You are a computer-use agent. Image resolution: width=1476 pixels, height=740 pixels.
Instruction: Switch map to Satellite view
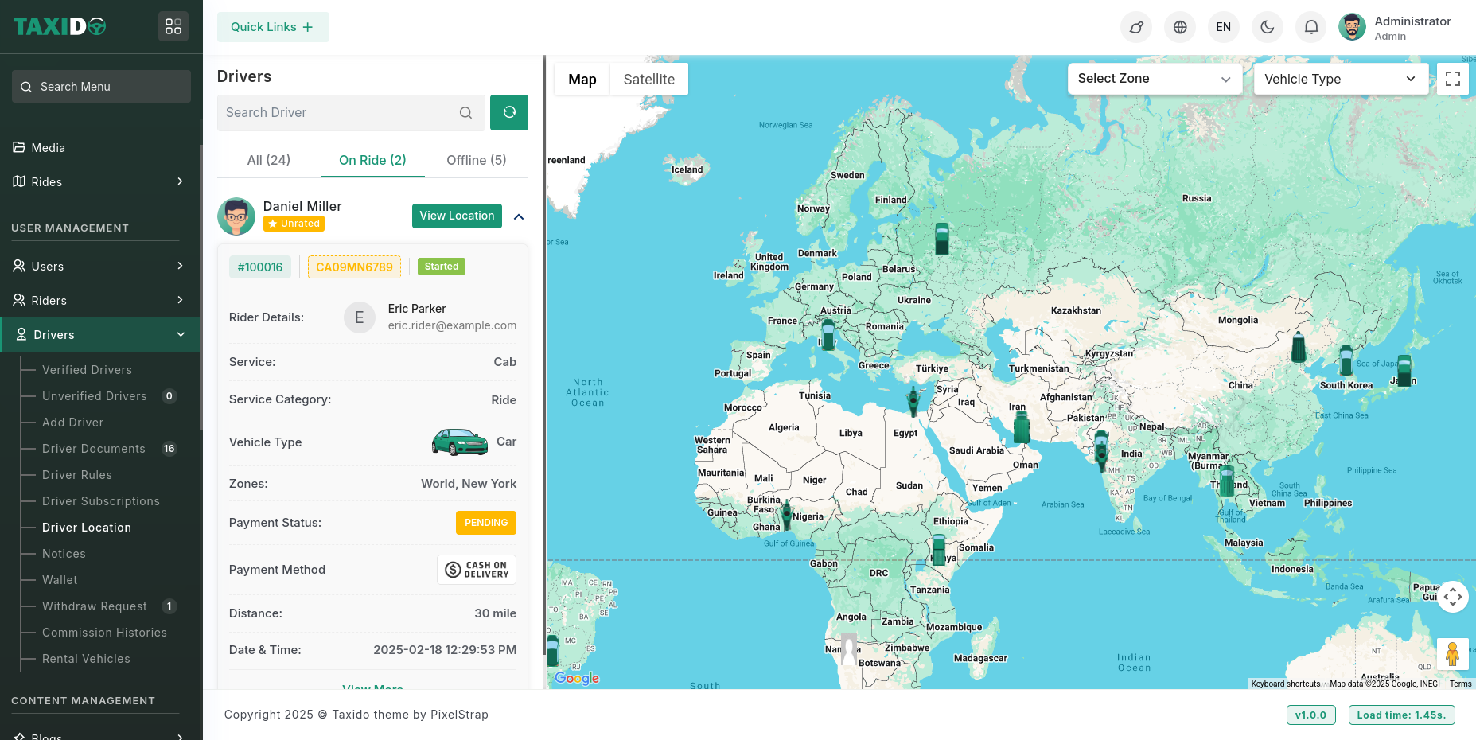(x=648, y=80)
